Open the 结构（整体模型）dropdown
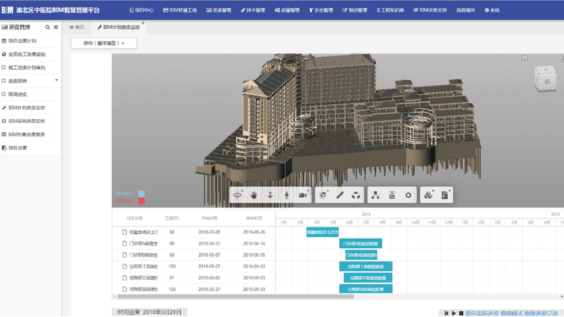Image resolution: width=564 pixels, height=317 pixels. pyautogui.click(x=104, y=43)
